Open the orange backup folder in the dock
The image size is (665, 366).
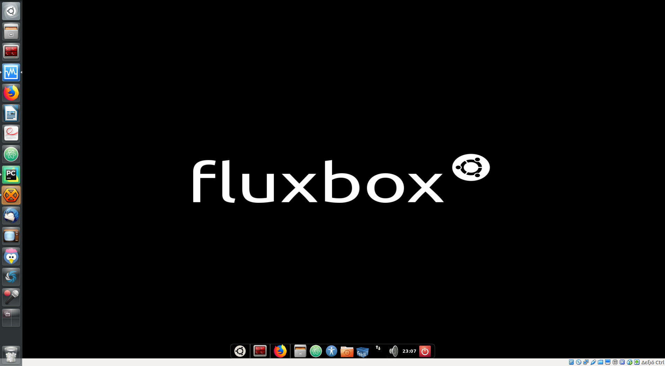(347, 351)
